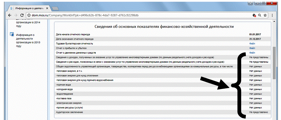Click the site information icon in the address bar
281x120 pixels.
point(29,15)
